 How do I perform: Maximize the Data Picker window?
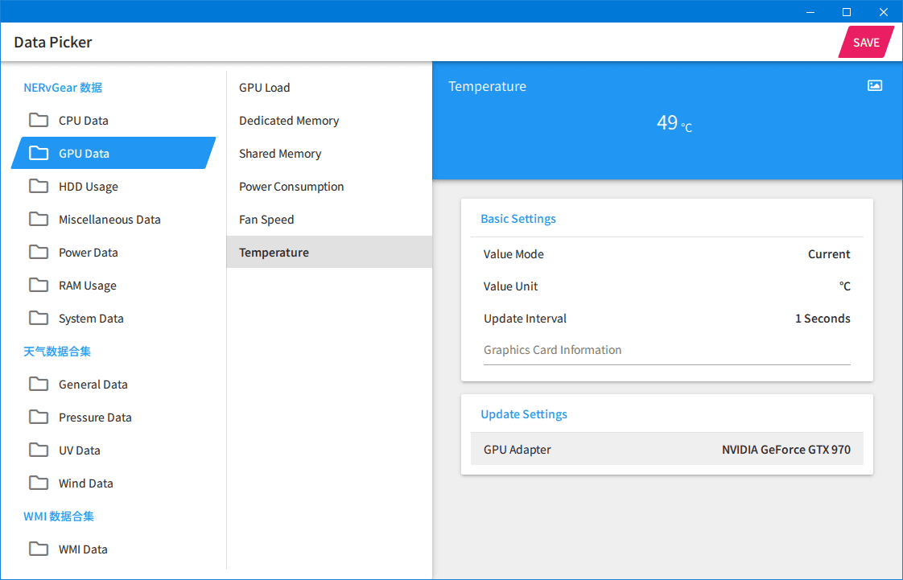(847, 12)
